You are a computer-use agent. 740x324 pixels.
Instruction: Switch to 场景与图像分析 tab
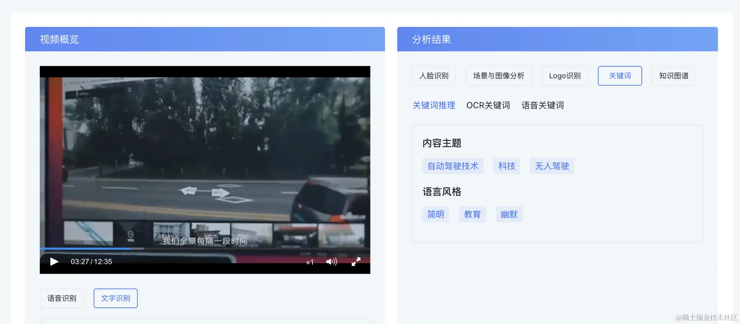pyautogui.click(x=499, y=76)
